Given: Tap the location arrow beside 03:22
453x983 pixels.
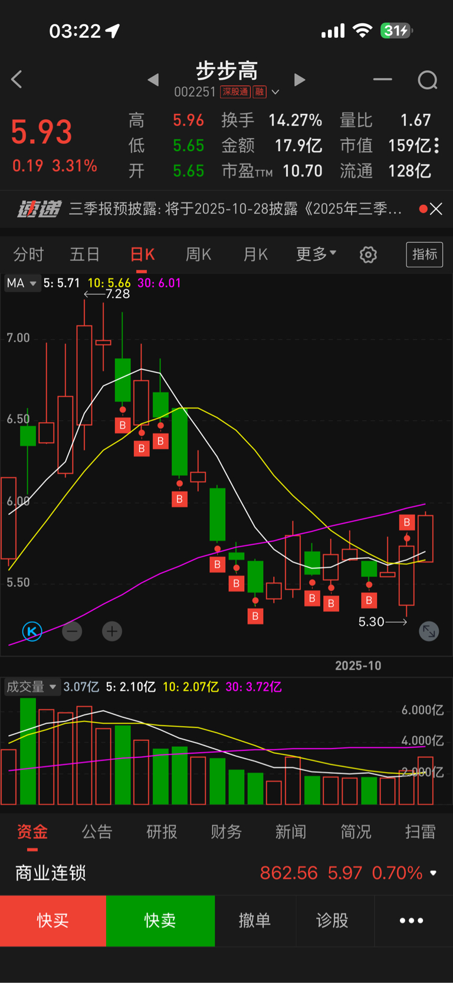Looking at the screenshot, I should tap(112, 31).
